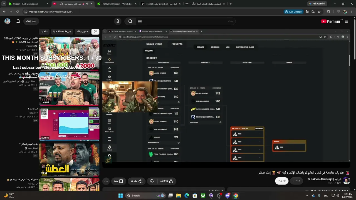Click Ask Google button in address bar
Viewport: 356px width, 200px height.
[x=293, y=12]
